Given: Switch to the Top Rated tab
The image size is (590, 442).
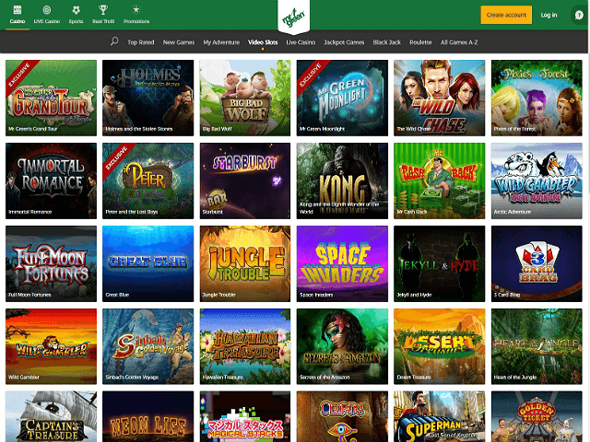Looking at the screenshot, I should click(140, 42).
